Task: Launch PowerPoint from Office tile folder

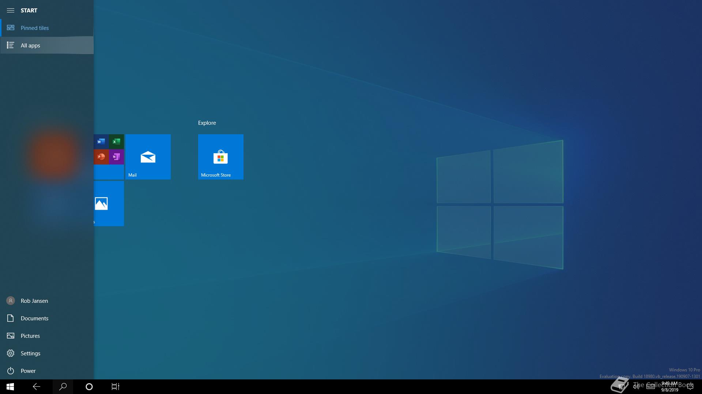Action: click(101, 157)
